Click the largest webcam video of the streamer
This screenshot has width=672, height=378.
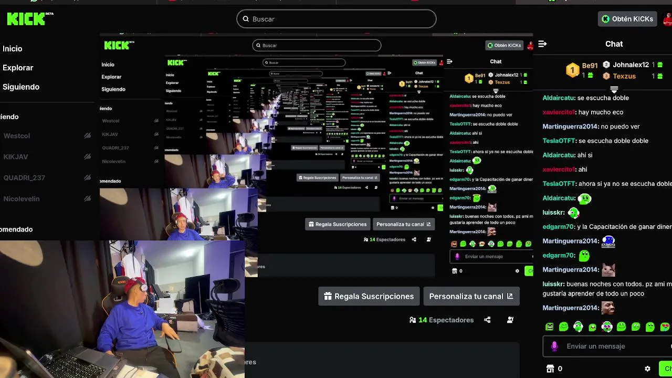pyautogui.click(x=122, y=309)
